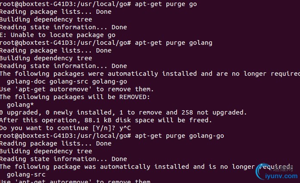Click the 'Unable to locate package go' error
Viewport: 300px width, 183px height.
tap(62, 35)
